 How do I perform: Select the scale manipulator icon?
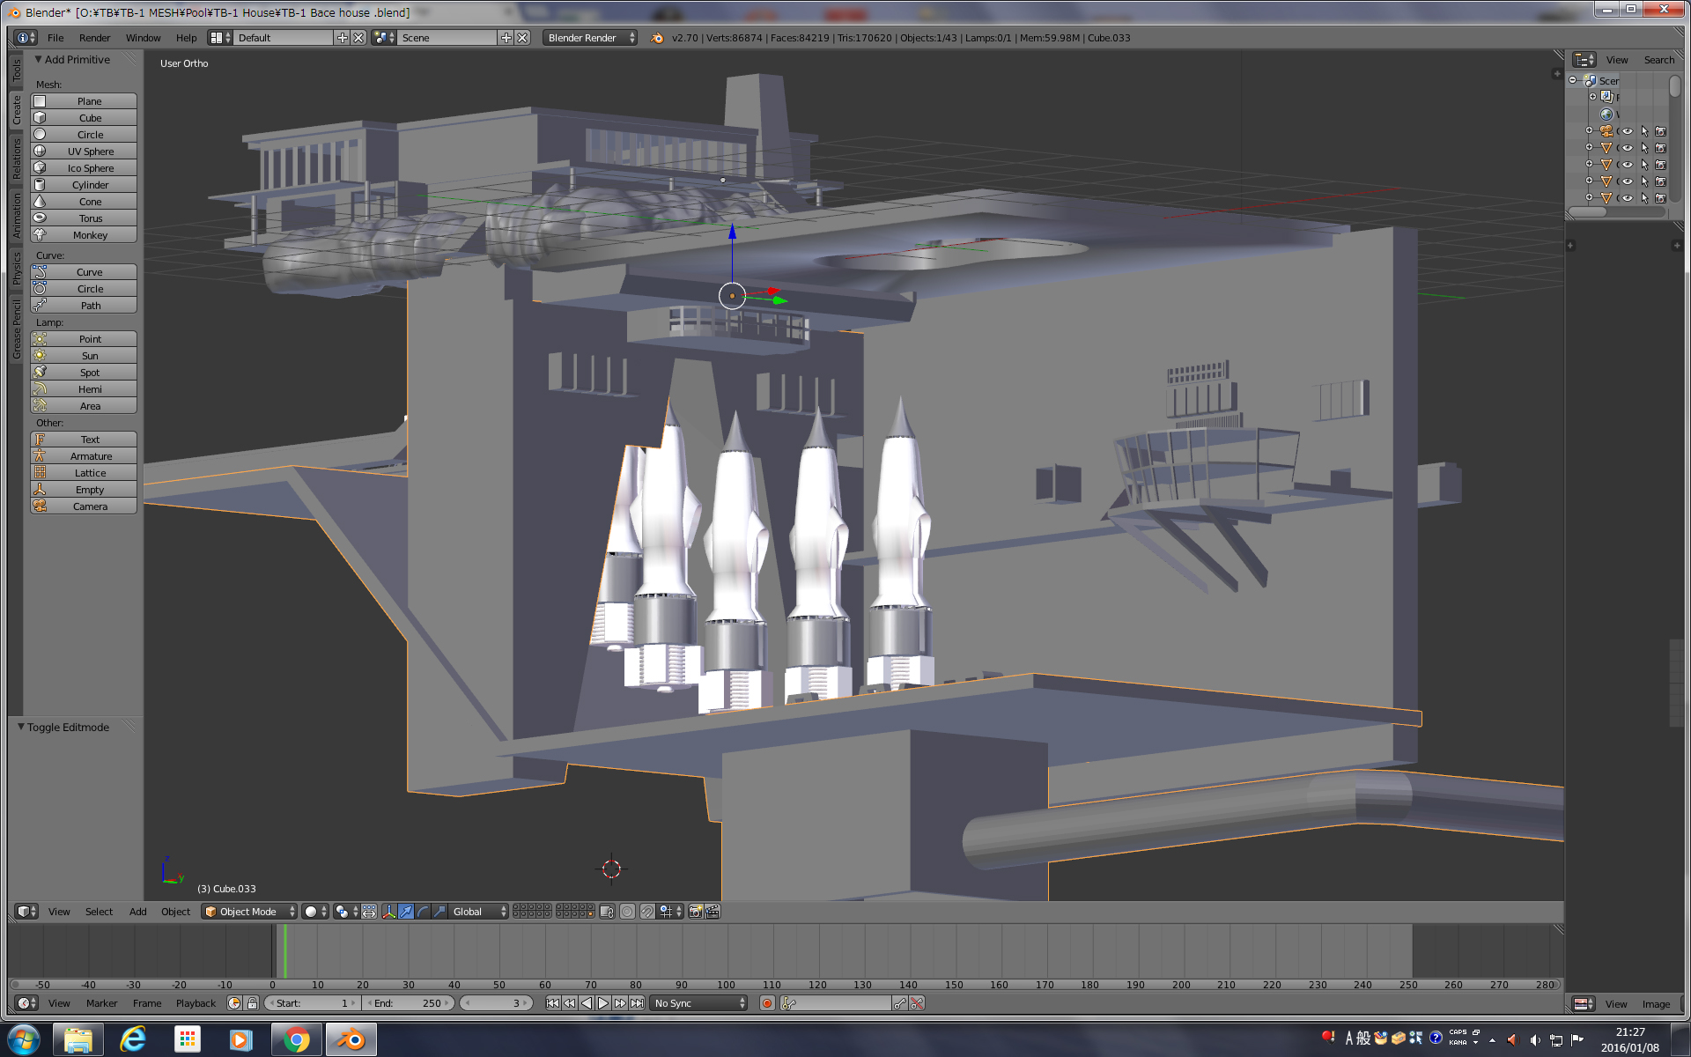[439, 912]
